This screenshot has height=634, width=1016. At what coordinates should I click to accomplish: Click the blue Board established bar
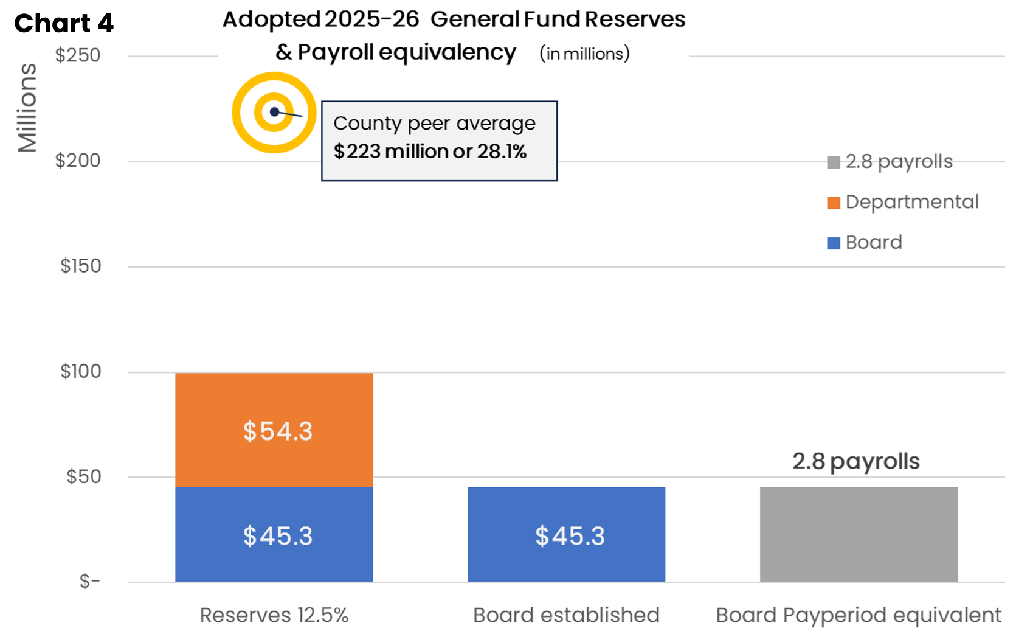(x=566, y=534)
